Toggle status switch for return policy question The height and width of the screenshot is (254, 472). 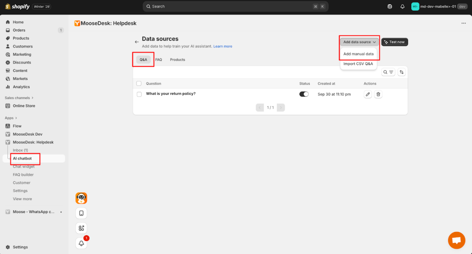(x=304, y=94)
